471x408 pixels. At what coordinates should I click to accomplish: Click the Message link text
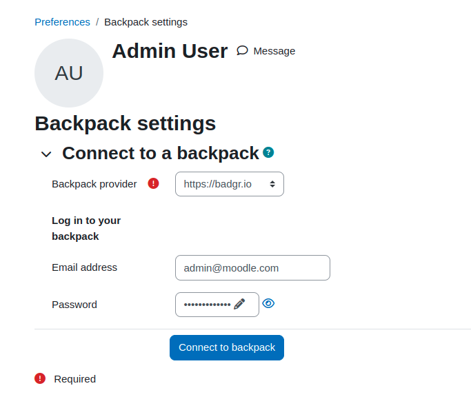click(x=274, y=51)
